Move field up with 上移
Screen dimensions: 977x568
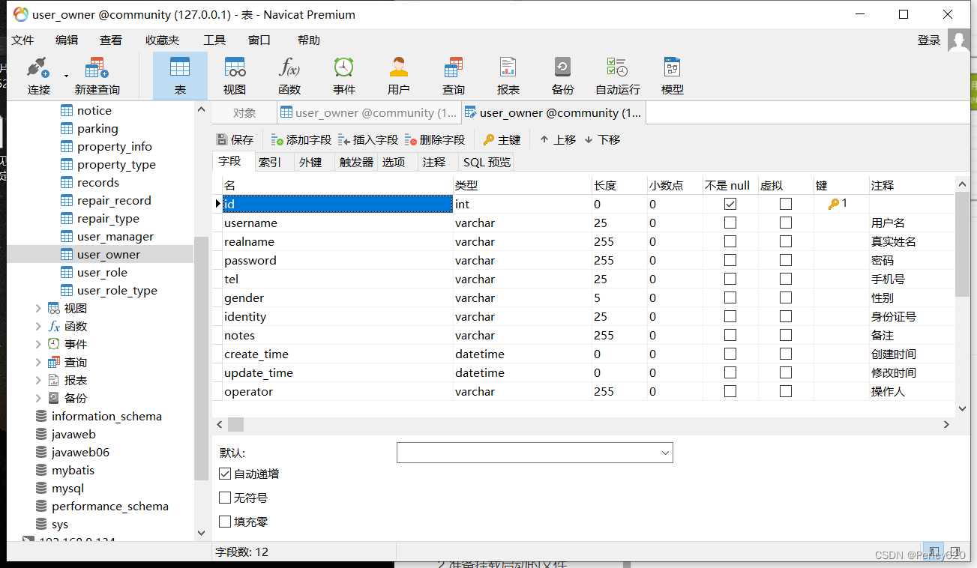[558, 139]
